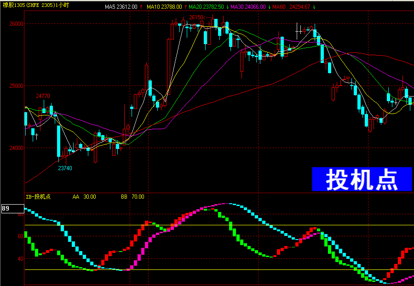
Task: Click the green down arrow after MA60 value
Action: click(x=314, y=7)
